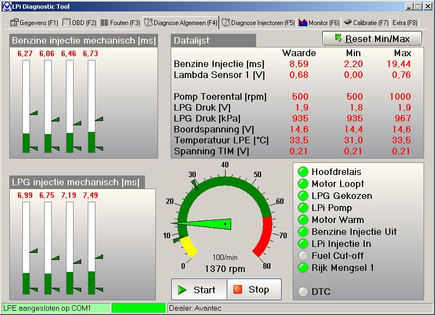Click the Fouten tab list icon
The height and width of the screenshot is (315, 435).
coord(104,22)
